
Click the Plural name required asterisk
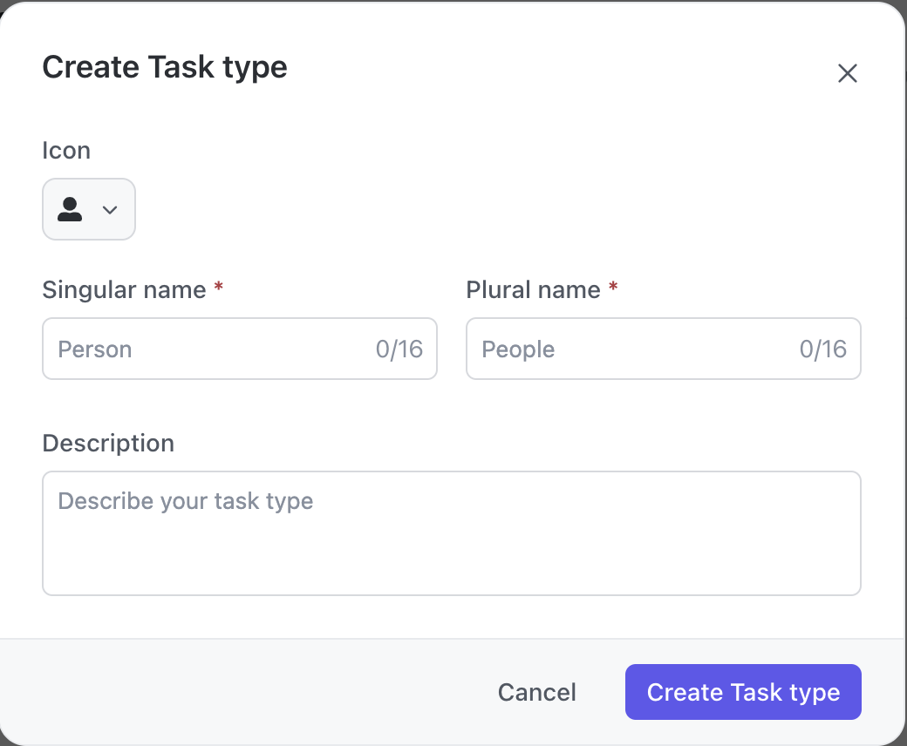[613, 288]
